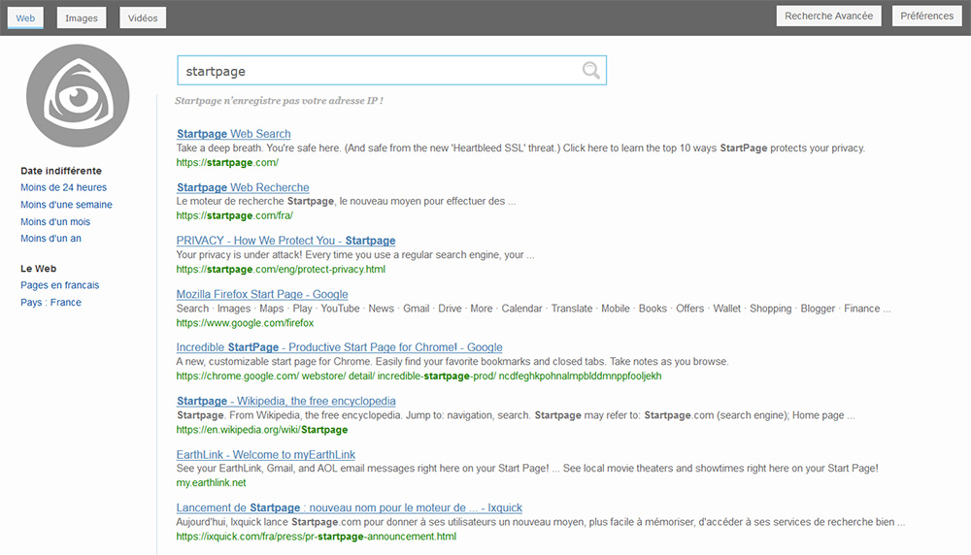Viewport: 971px width, 555px height.
Task: Open the Images tab
Action: coord(82,17)
